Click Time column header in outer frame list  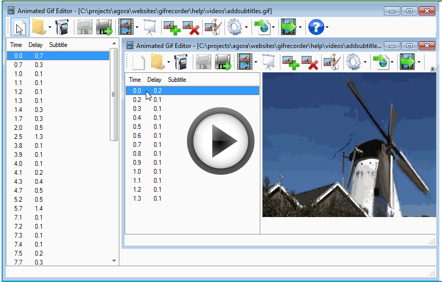[16, 45]
